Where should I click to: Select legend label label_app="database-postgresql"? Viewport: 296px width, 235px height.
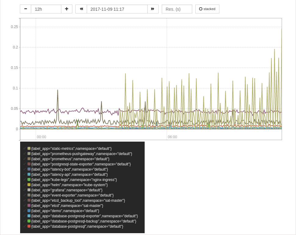pos(77,226)
